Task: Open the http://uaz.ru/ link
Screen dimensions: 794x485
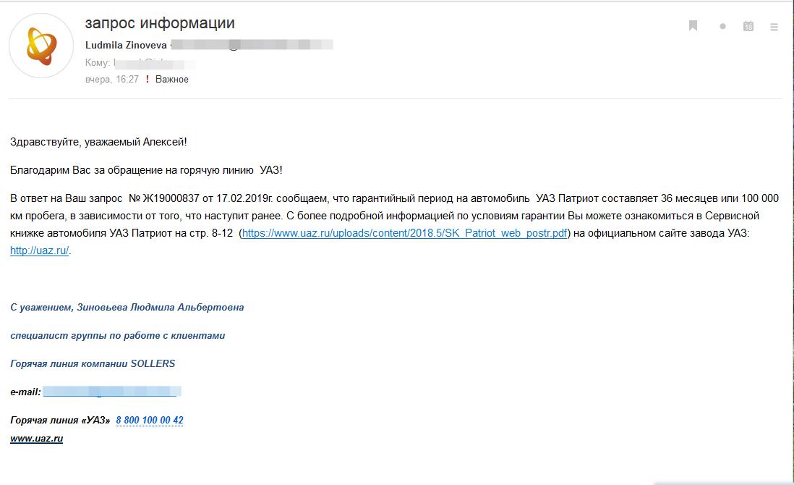Action: coord(40,250)
